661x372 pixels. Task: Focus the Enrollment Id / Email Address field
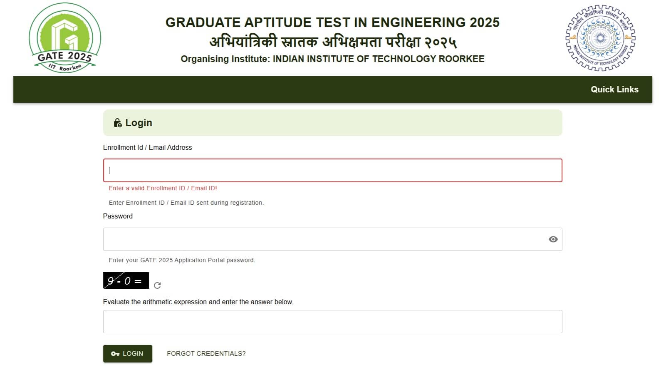tap(332, 170)
